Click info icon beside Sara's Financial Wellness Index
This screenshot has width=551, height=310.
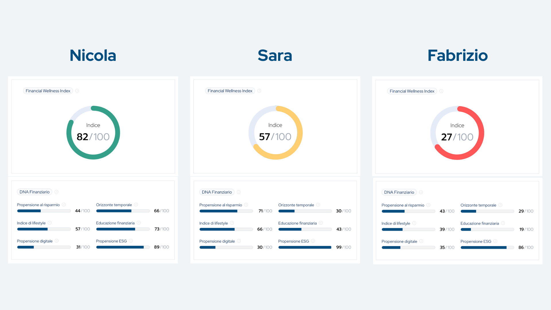[259, 91]
